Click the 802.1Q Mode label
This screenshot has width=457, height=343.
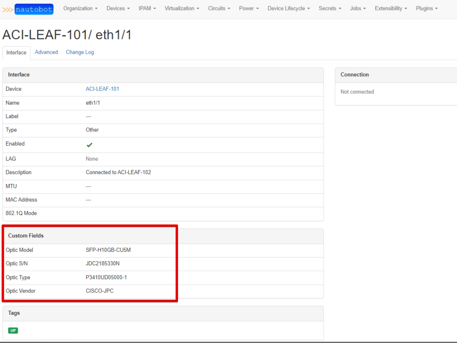[x=21, y=213]
